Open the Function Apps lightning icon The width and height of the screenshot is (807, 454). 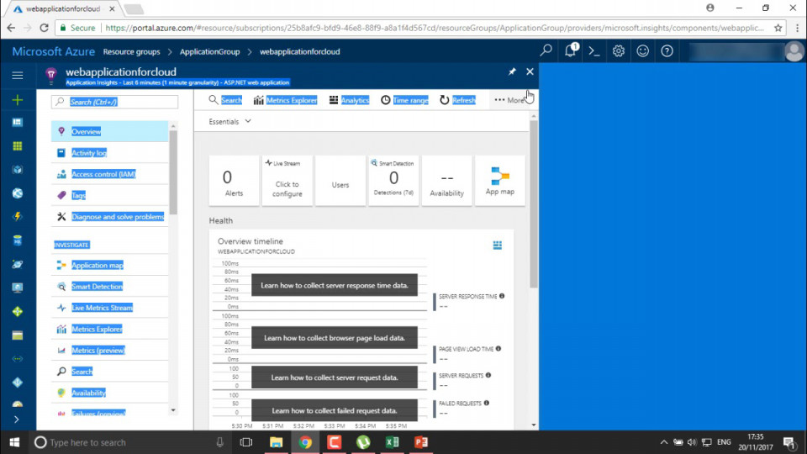coord(18,216)
